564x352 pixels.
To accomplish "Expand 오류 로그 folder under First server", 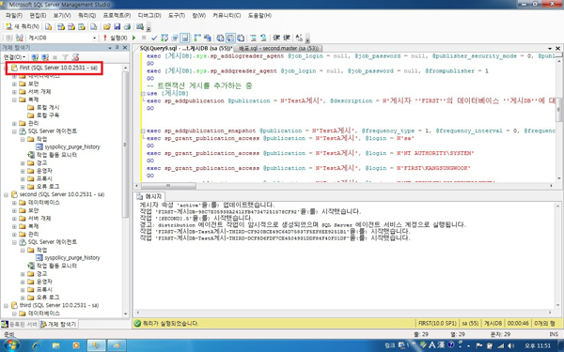I will point(23,187).
